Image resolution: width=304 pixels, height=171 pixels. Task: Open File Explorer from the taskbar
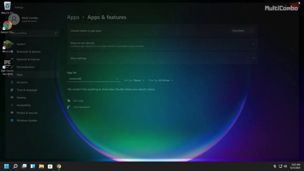pos(41,166)
